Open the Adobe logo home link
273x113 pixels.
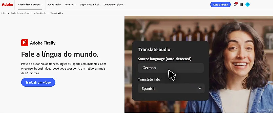7,5
